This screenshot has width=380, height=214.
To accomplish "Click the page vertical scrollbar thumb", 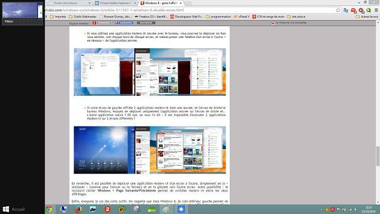I will pyautogui.click(x=378, y=156).
